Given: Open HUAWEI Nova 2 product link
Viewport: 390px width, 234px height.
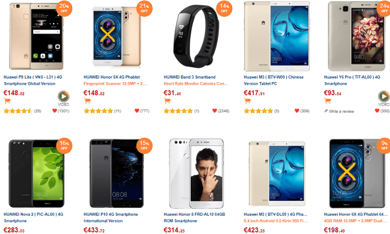Looking at the screenshot, I should coord(33,217).
